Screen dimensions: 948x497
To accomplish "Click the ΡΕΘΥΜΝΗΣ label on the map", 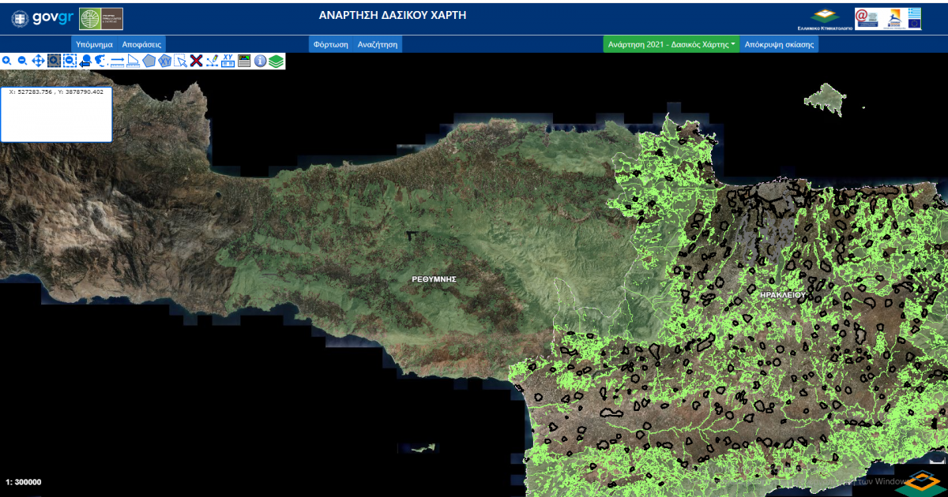I will [434, 279].
